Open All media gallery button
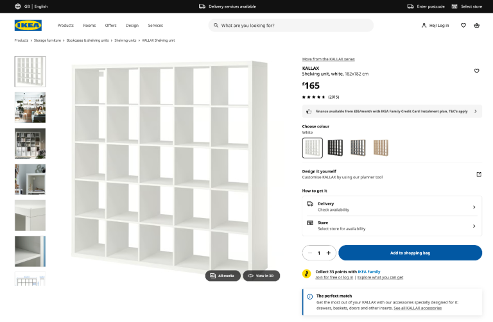Viewport: 493px width, 322px height. tap(223, 276)
